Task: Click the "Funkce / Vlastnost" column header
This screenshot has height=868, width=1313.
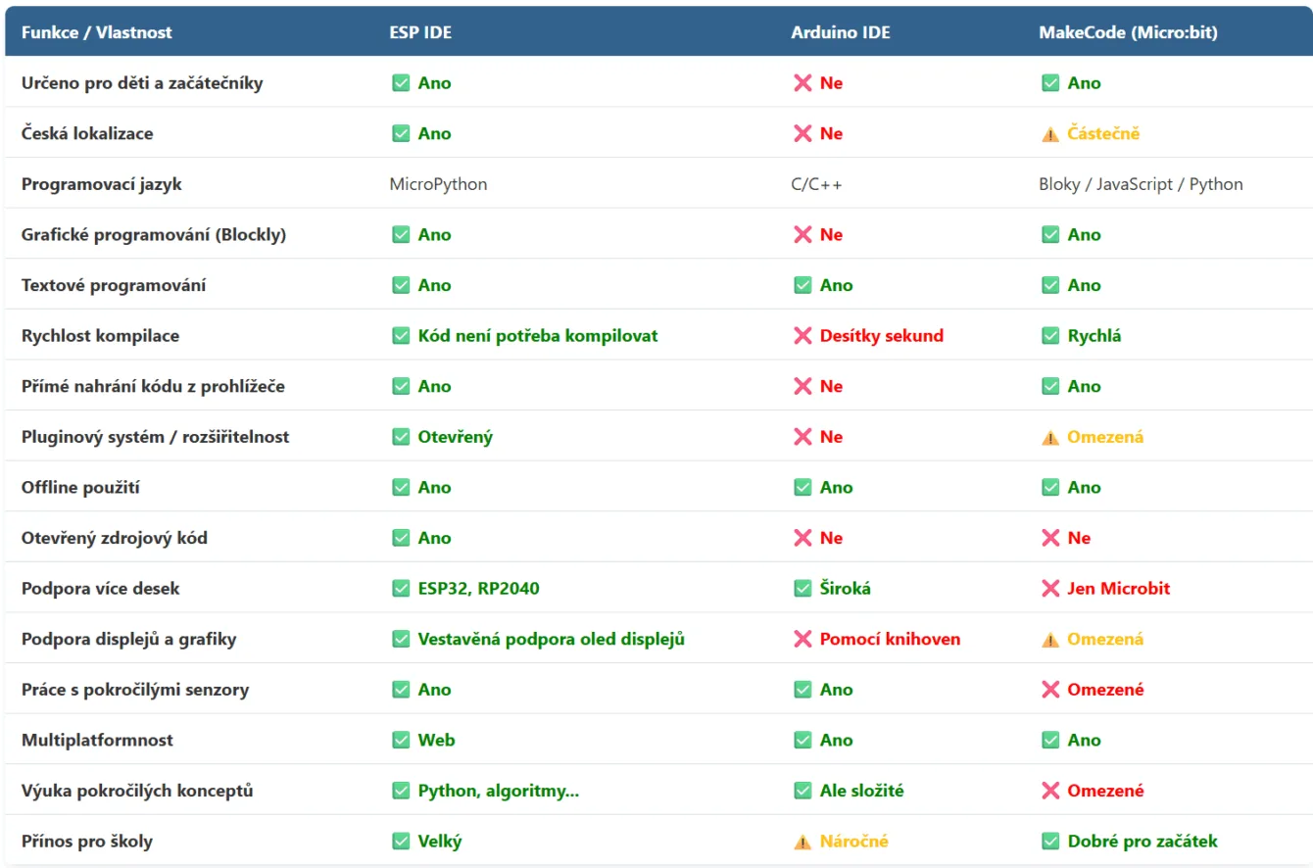Action: click(x=96, y=32)
